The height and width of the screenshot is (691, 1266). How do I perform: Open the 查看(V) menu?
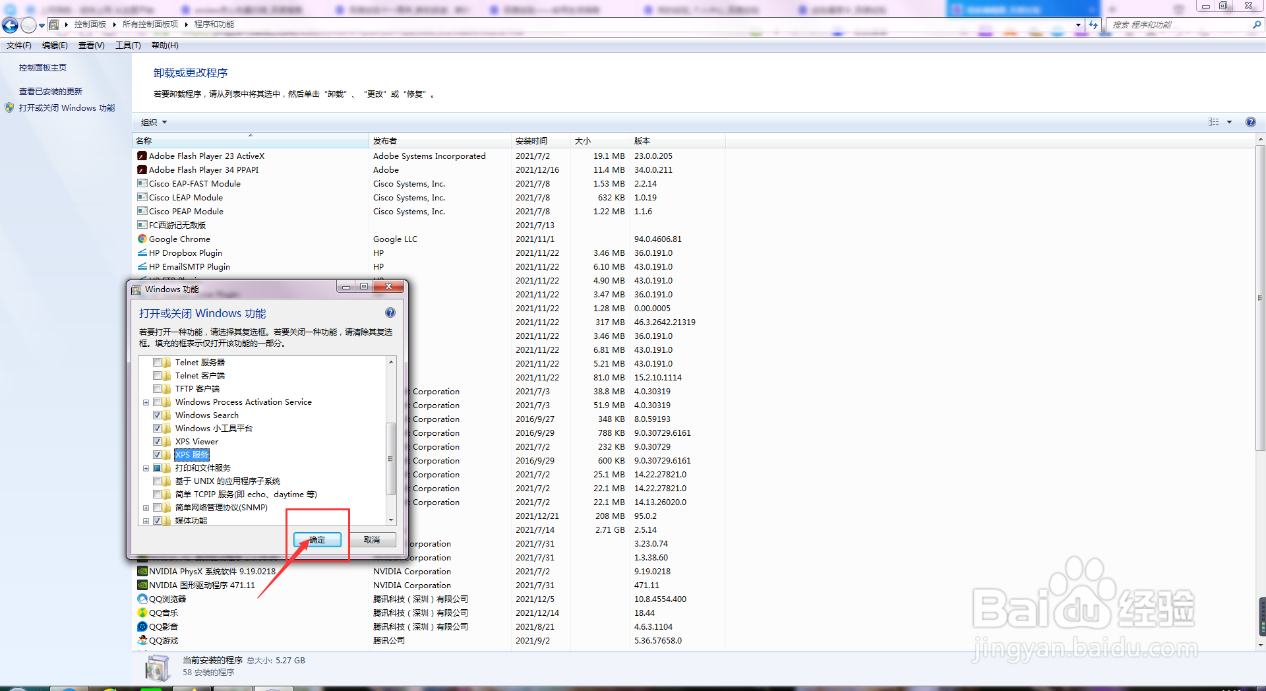tap(92, 45)
